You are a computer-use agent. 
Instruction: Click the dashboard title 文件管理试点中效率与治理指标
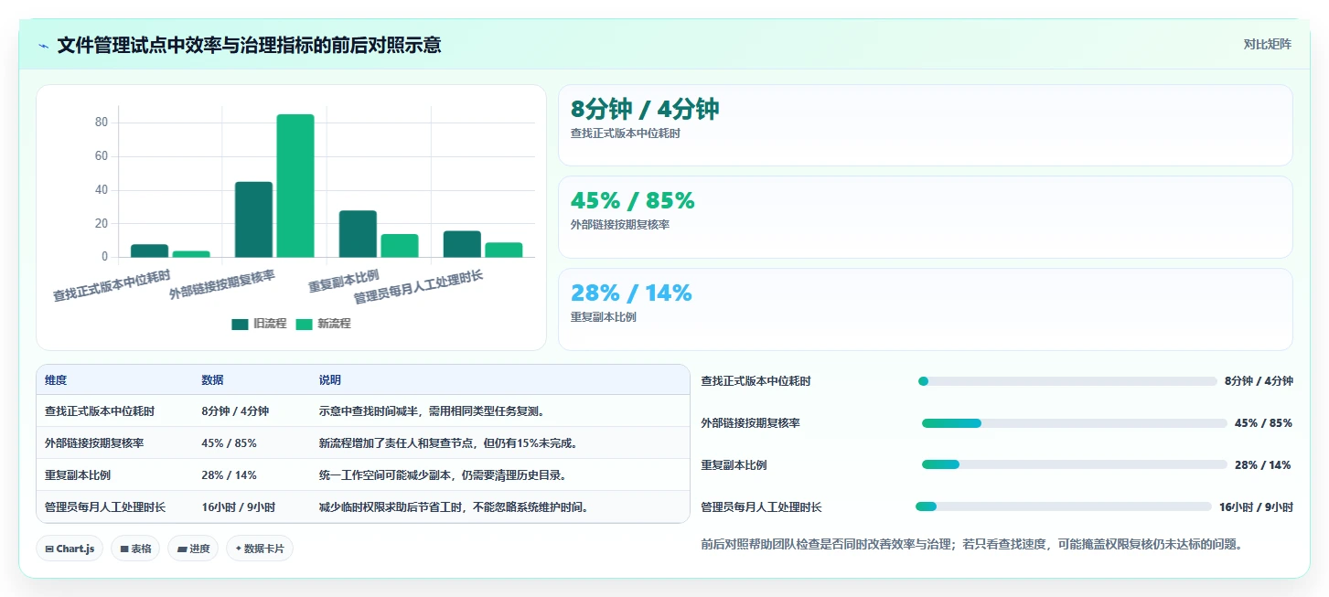click(x=249, y=45)
